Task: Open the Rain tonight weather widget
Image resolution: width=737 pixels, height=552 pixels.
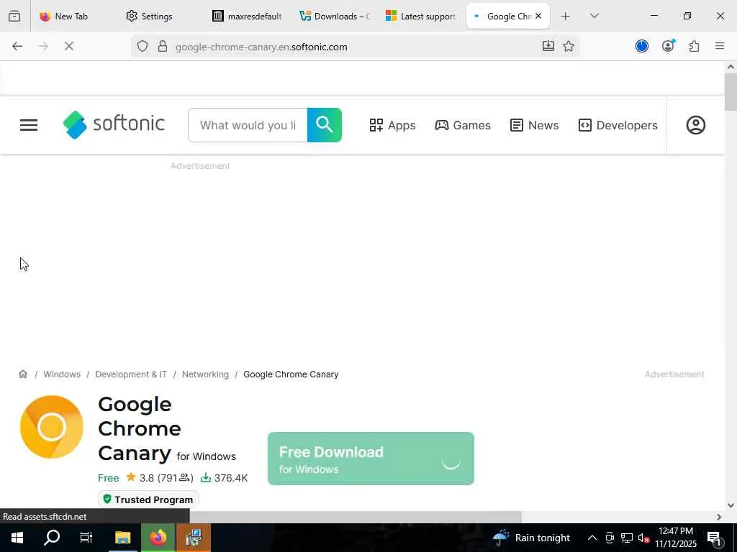Action: coord(531,538)
